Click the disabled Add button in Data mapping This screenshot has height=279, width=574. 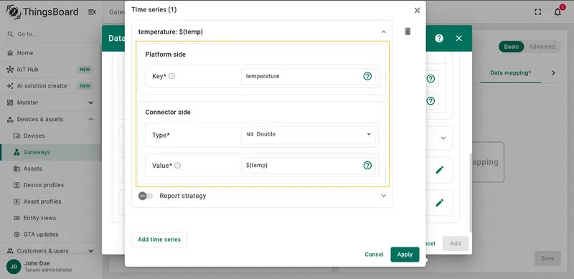456,243
